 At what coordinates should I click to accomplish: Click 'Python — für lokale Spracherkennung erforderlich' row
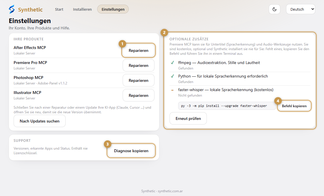(240, 79)
